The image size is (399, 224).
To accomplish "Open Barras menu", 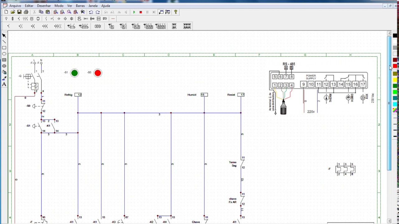I will coord(80,6).
